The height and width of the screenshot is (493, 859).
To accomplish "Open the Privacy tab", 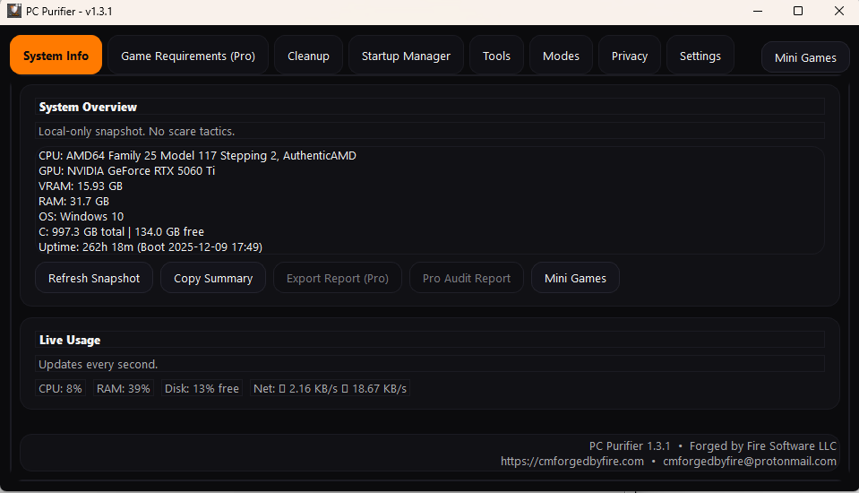I will (630, 56).
